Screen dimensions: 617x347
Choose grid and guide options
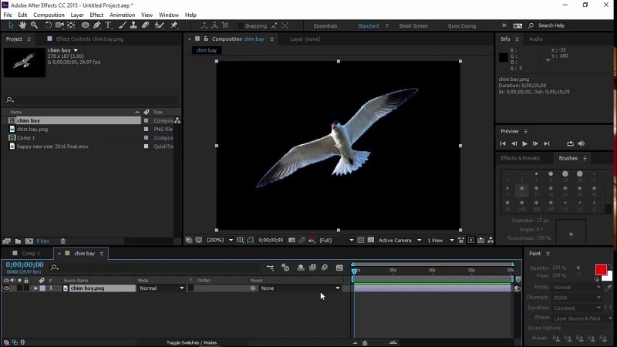pyautogui.click(x=240, y=240)
